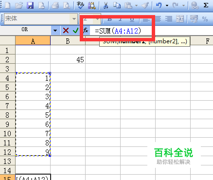Merge and center cells icon

pyautogui.click(x=180, y=19)
